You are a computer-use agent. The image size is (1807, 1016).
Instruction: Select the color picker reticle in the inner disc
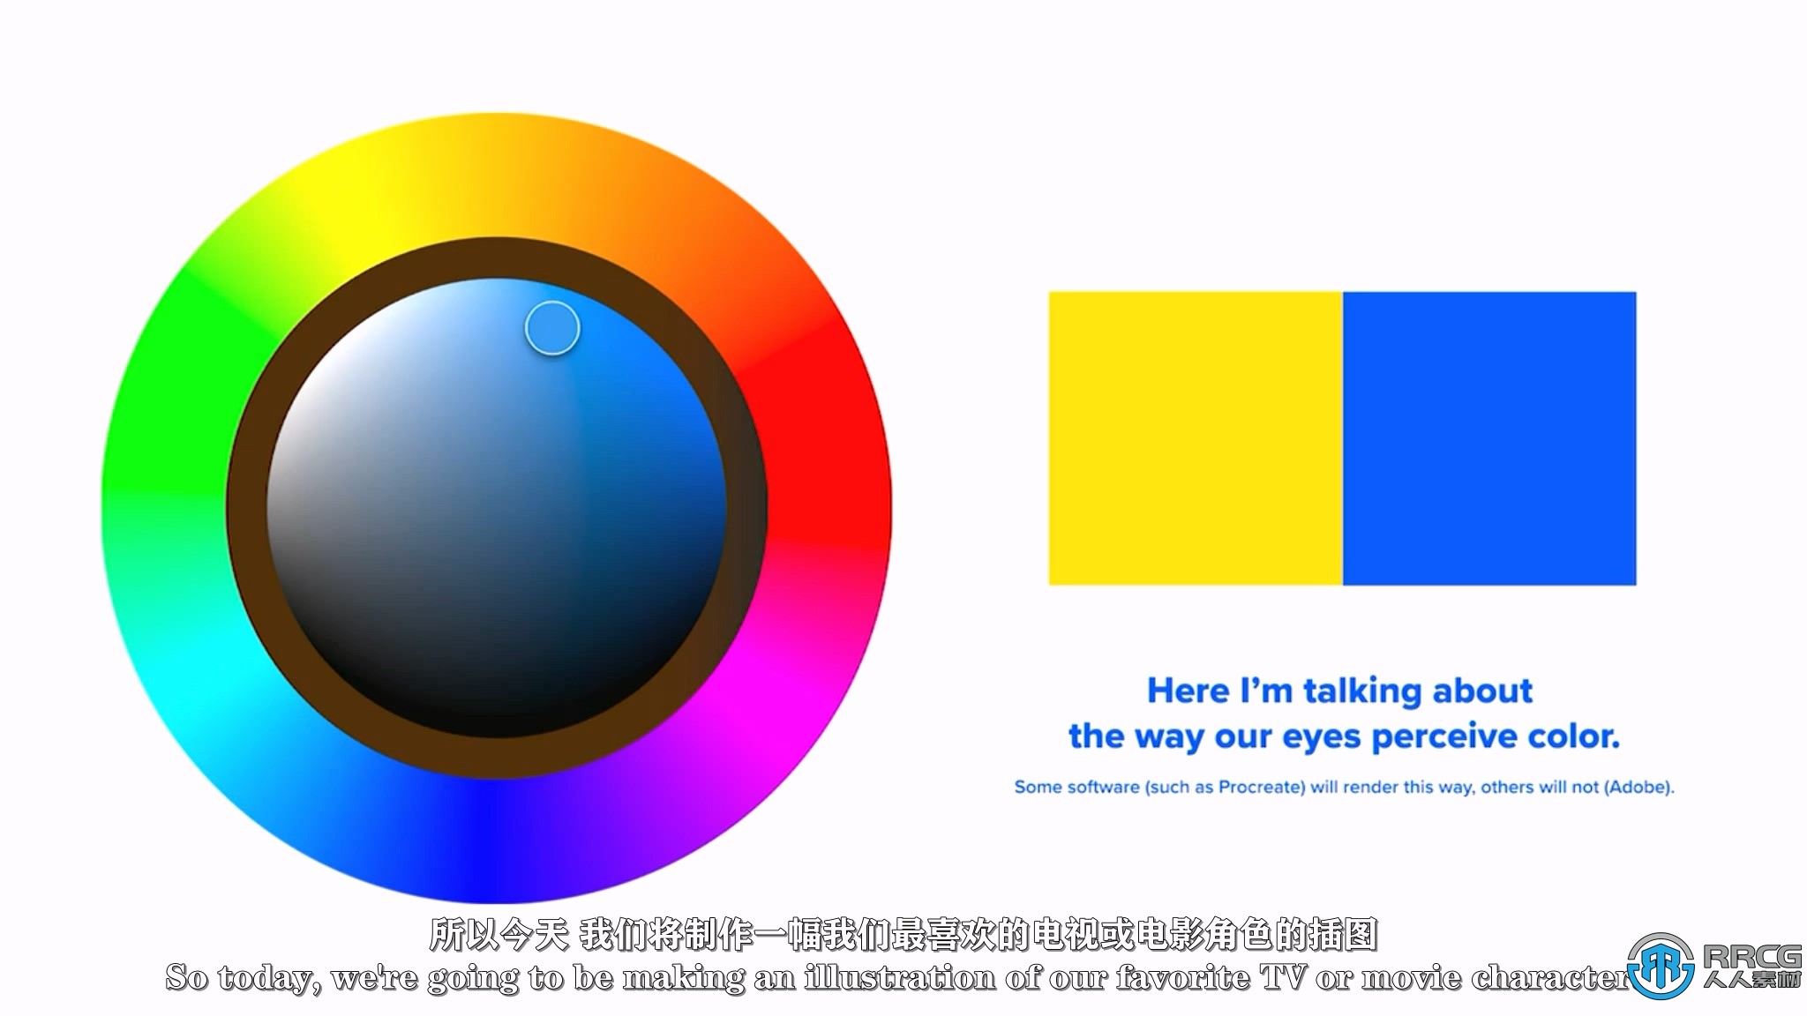552,328
